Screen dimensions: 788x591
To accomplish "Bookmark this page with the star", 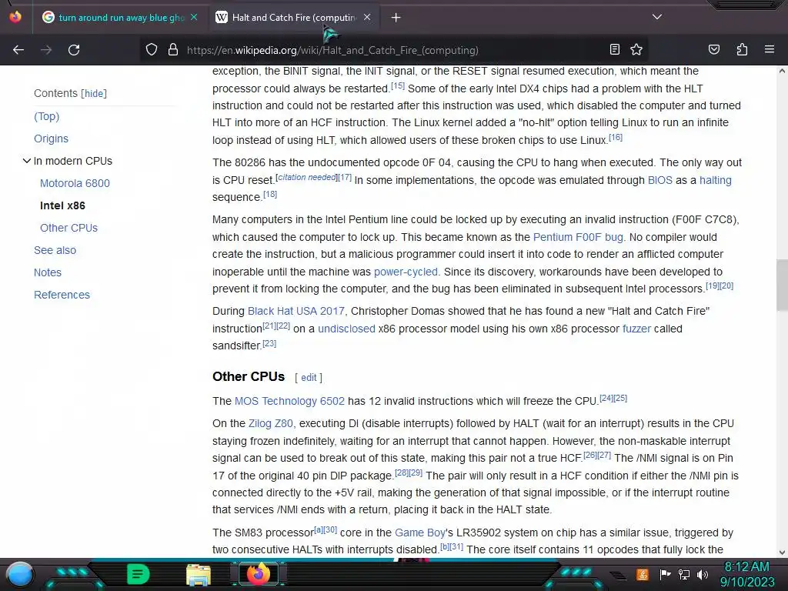I will pos(636,49).
